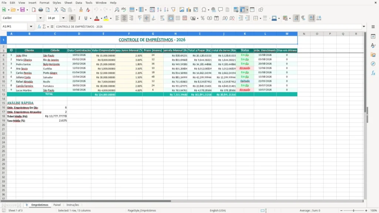The height and width of the screenshot is (213, 379).
Task: Apply red font color swatch
Action: [x=97, y=18]
